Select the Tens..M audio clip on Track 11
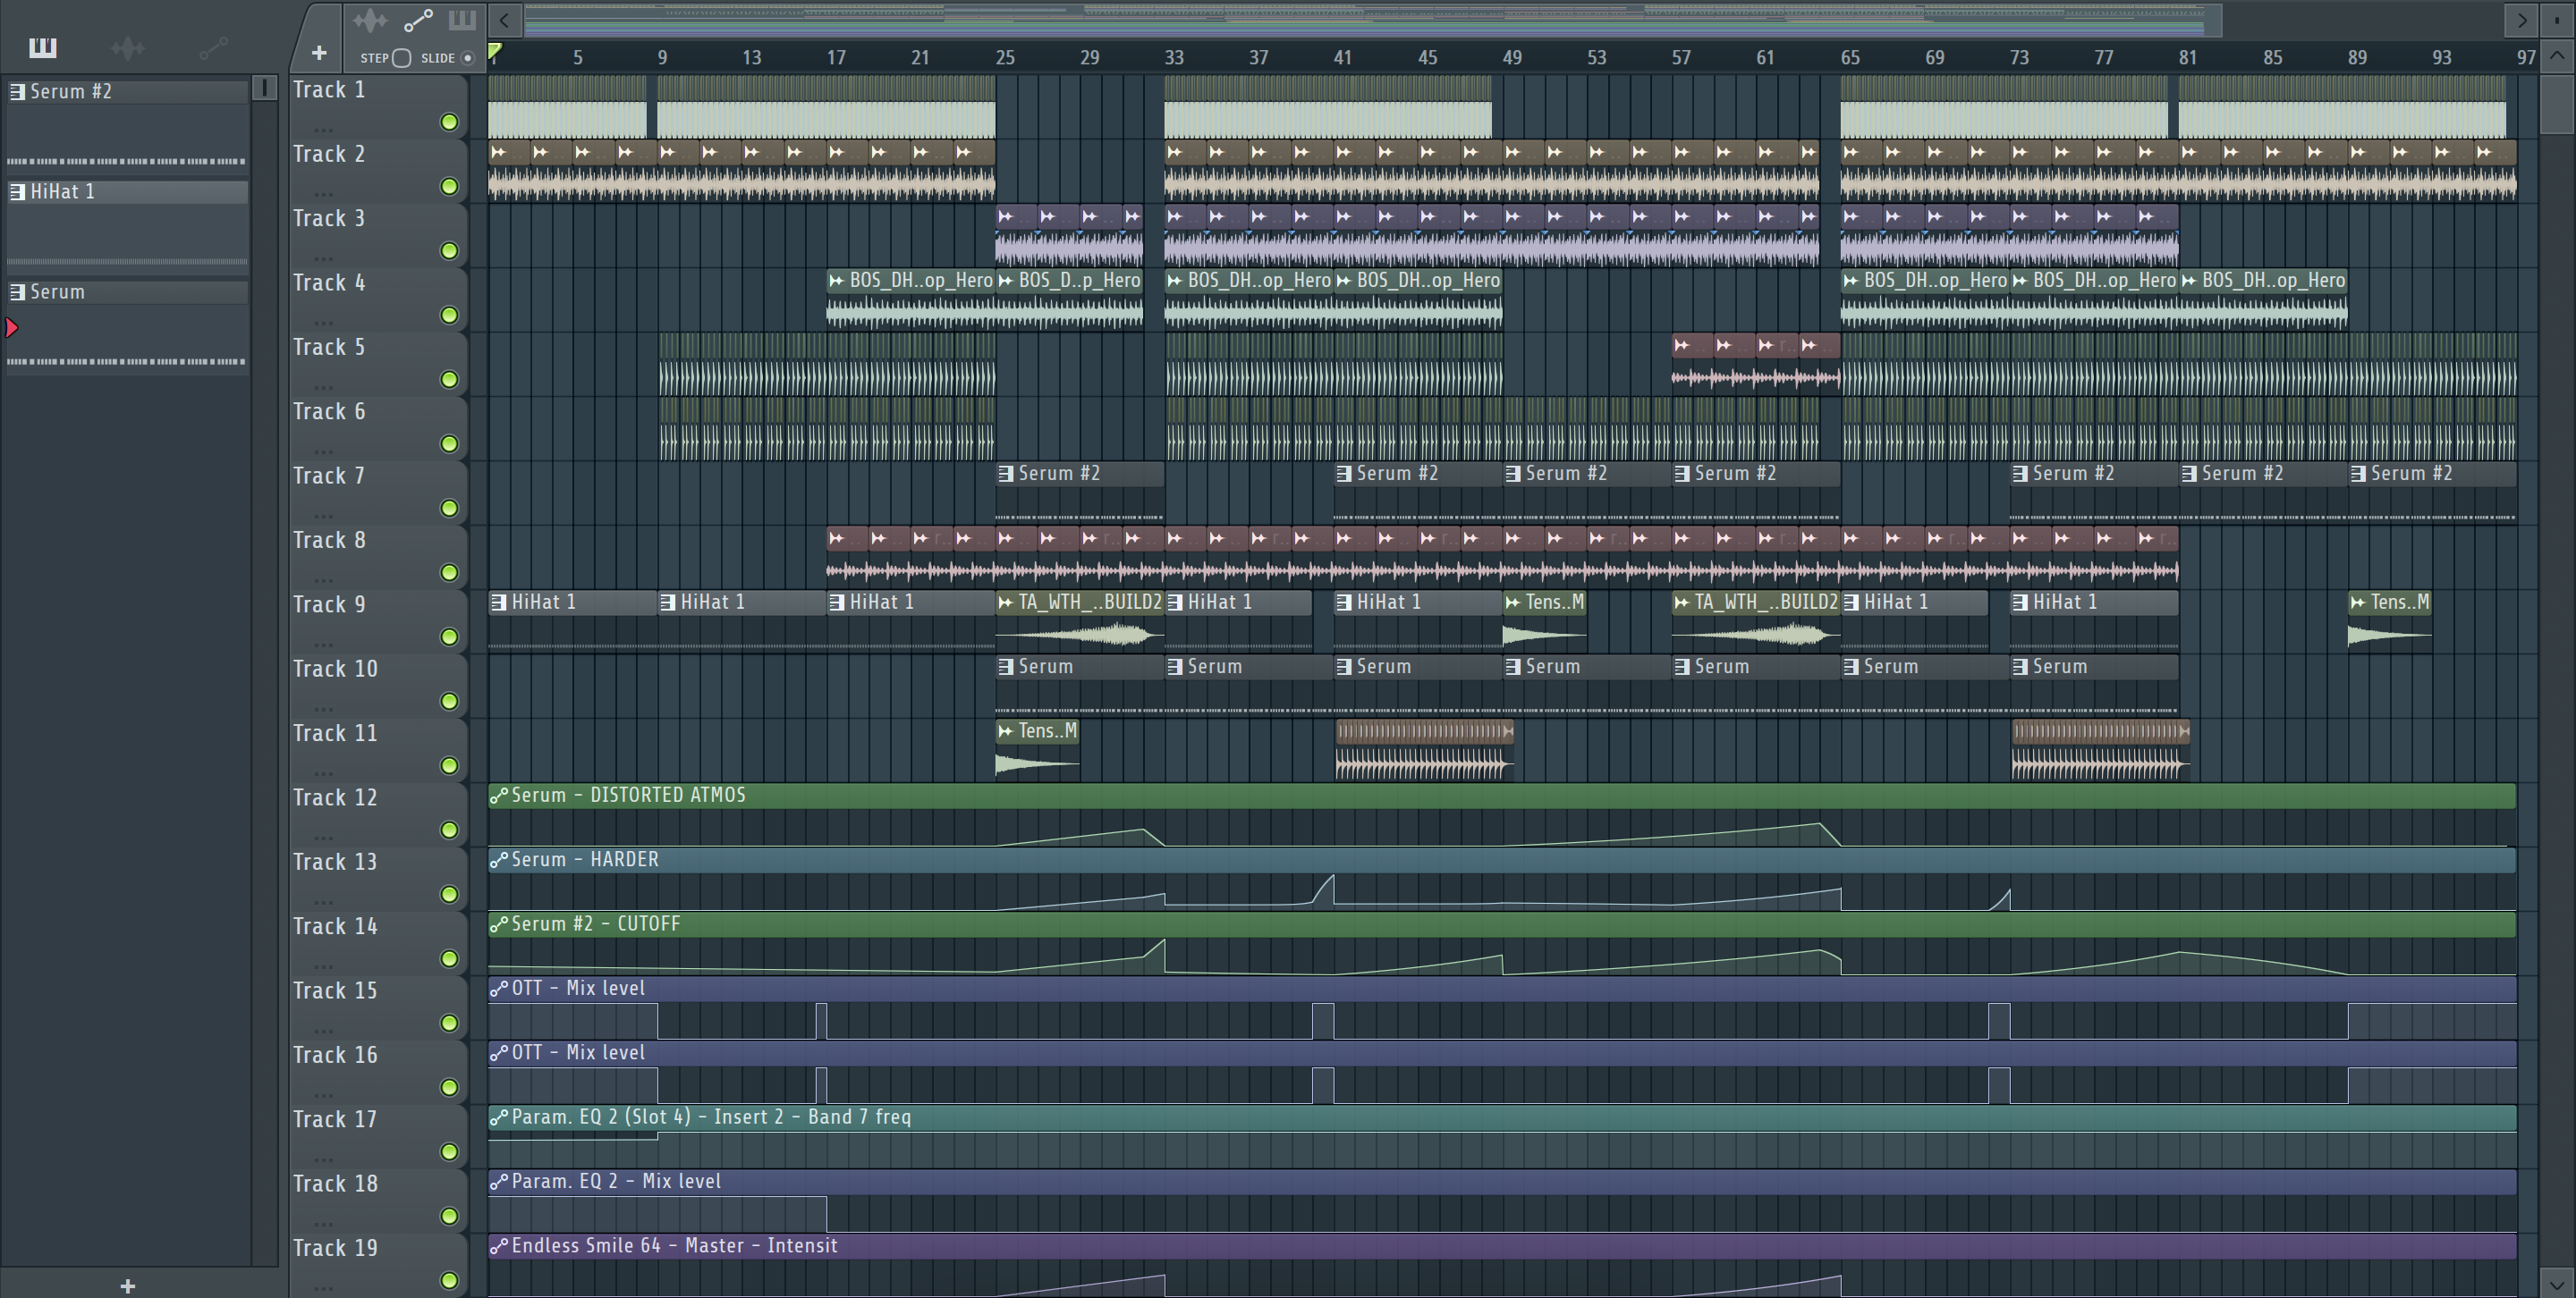This screenshot has width=2576, height=1298. click(1037, 749)
